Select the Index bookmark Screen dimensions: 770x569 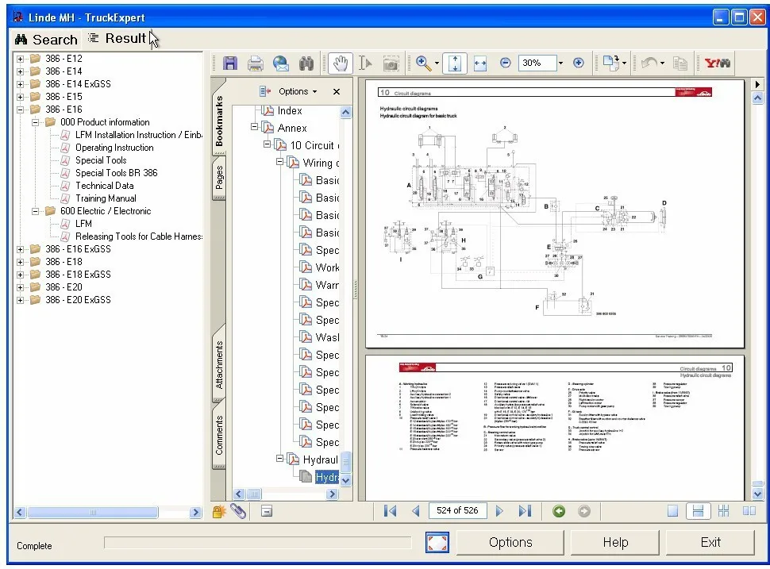tap(290, 111)
